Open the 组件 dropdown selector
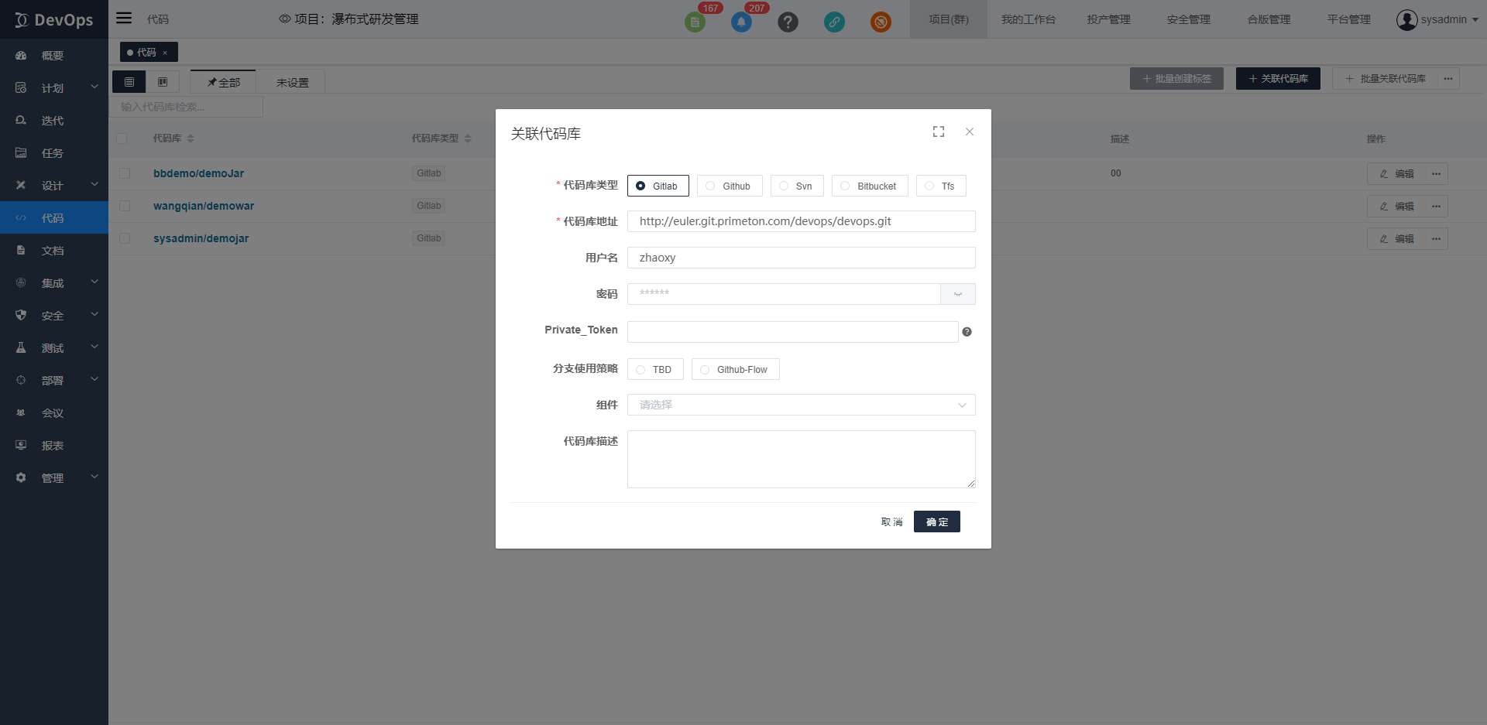This screenshot has width=1487, height=725. 801,405
